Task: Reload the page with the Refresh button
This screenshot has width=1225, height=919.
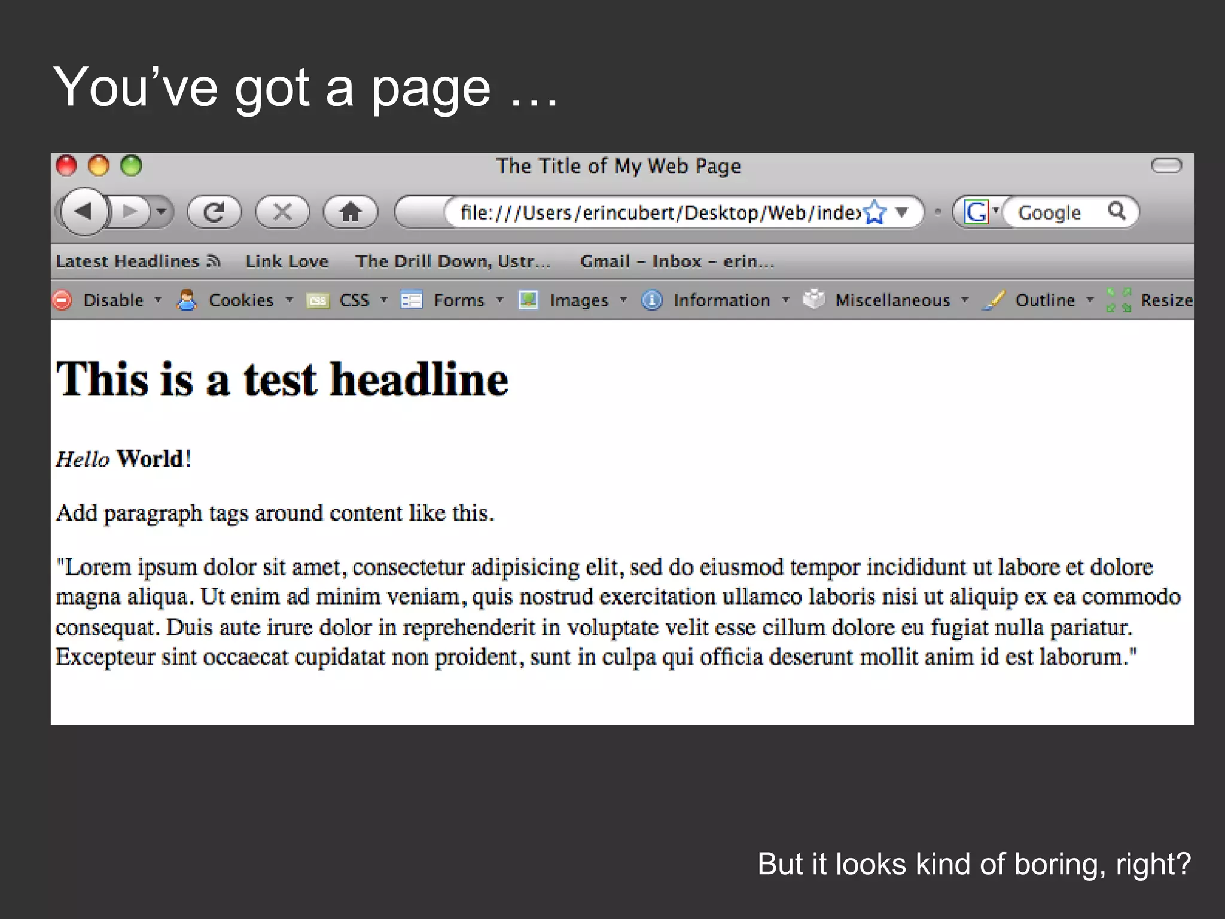Action: [x=214, y=212]
